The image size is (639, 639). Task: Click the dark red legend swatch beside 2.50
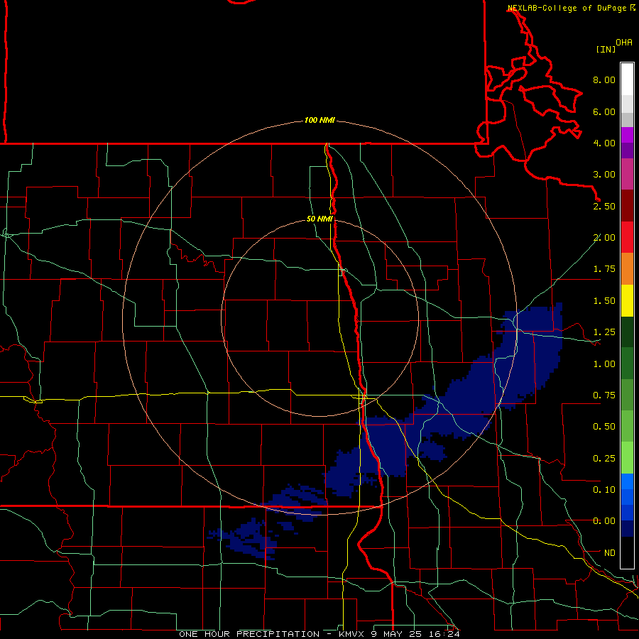[627, 206]
